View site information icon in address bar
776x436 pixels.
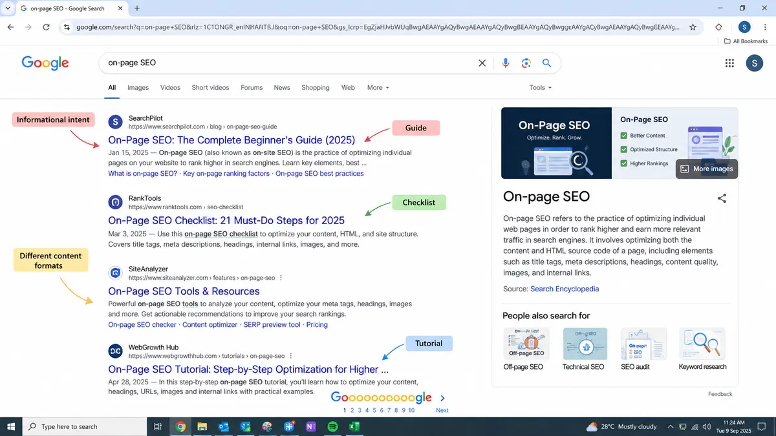pos(66,27)
